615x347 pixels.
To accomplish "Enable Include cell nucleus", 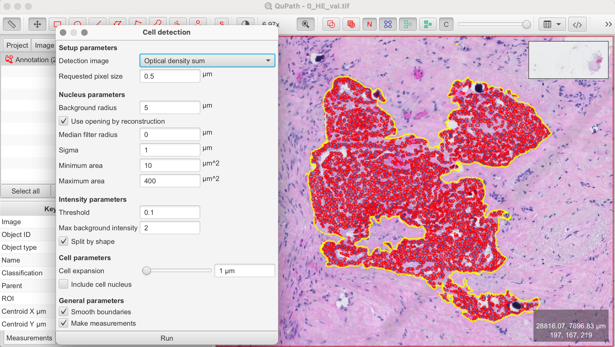I will tap(64, 284).
